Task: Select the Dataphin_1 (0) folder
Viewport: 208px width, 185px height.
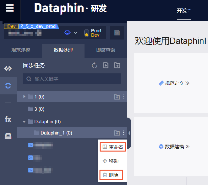Action: tap(72, 133)
